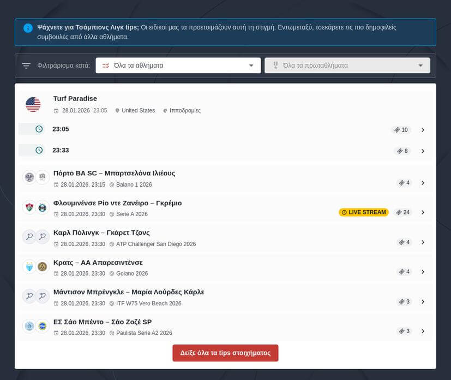Click the clock icon beside 23:33 race
Viewport: 451px width, 380px height.
click(39, 150)
